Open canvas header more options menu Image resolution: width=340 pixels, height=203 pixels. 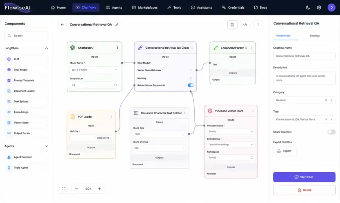258,25
